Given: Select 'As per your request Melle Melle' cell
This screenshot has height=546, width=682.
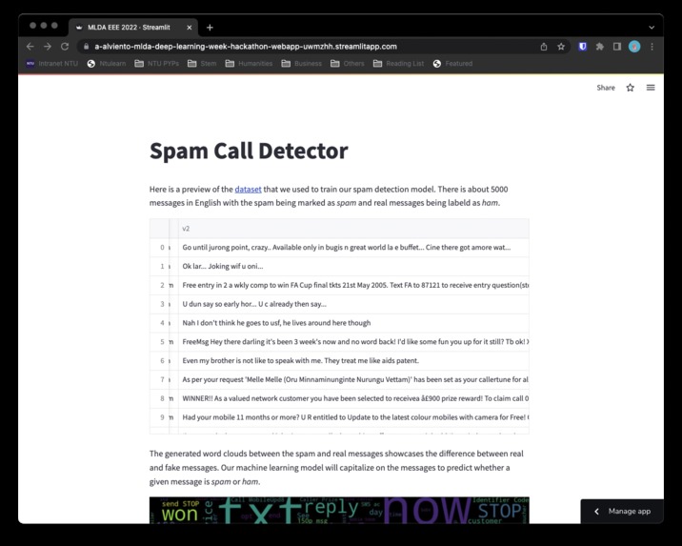Looking at the screenshot, I should pos(354,379).
